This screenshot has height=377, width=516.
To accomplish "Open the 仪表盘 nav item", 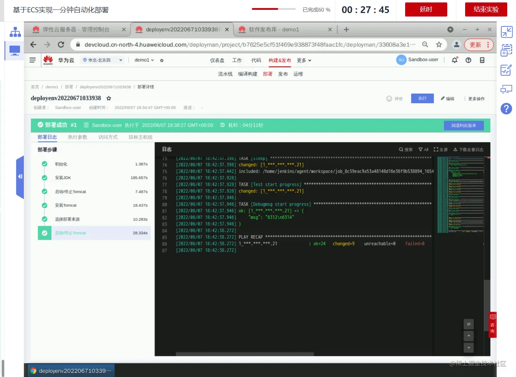I will (x=217, y=60).
